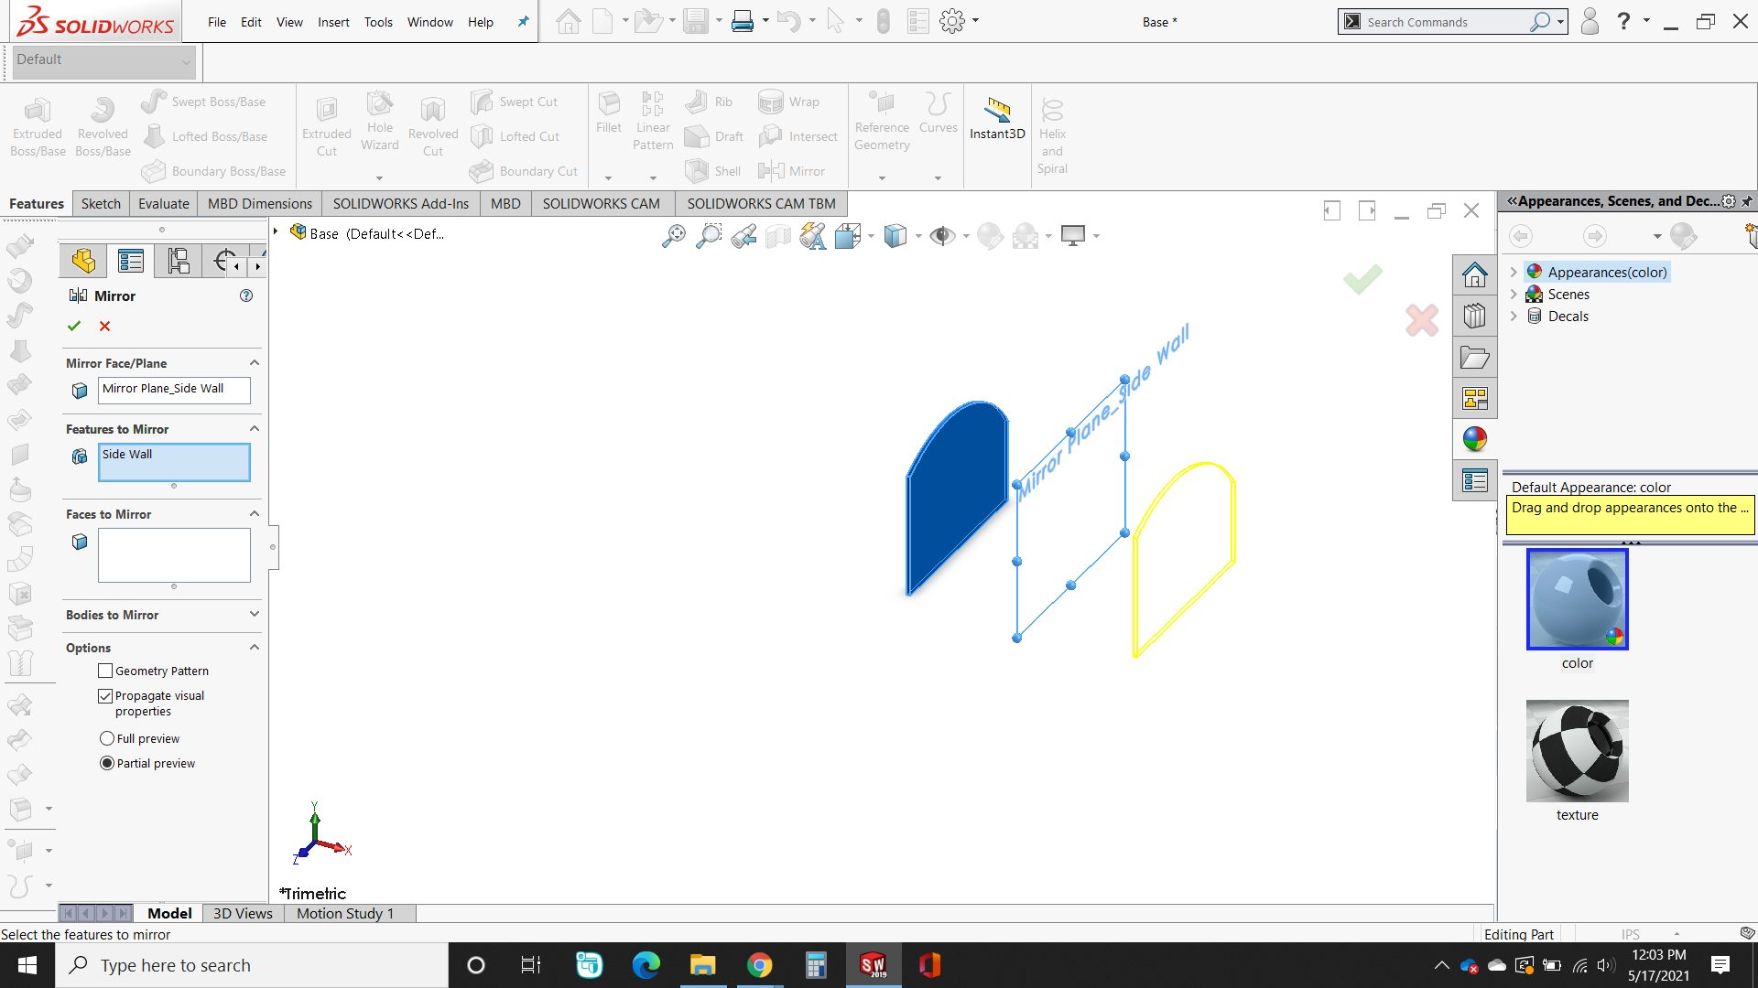
Task: Select Side Wall in Features to Mirror
Action: pyautogui.click(x=127, y=454)
